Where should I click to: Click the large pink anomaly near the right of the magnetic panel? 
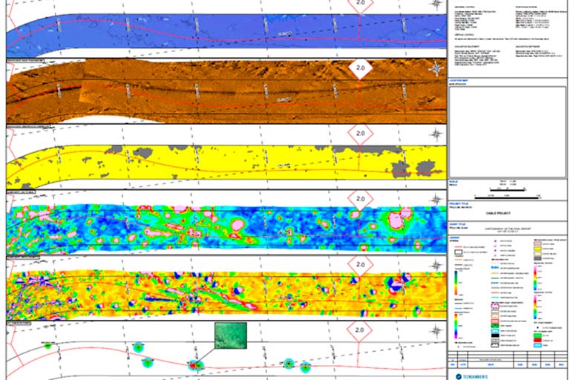tap(396, 220)
